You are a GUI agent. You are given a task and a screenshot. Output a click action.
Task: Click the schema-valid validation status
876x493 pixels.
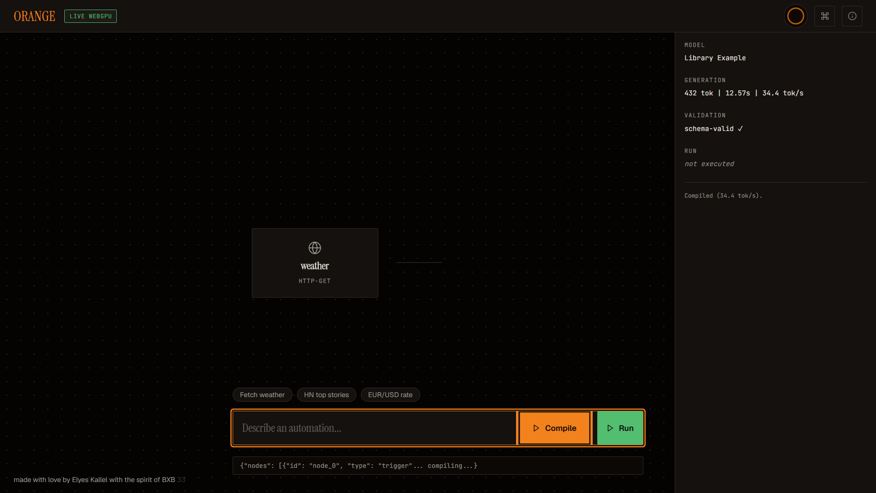point(714,129)
